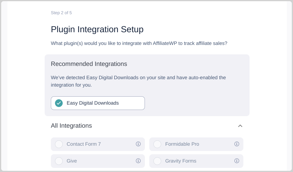
Task: Select the Easy Digital Downloads integration label
Action: (x=93, y=103)
